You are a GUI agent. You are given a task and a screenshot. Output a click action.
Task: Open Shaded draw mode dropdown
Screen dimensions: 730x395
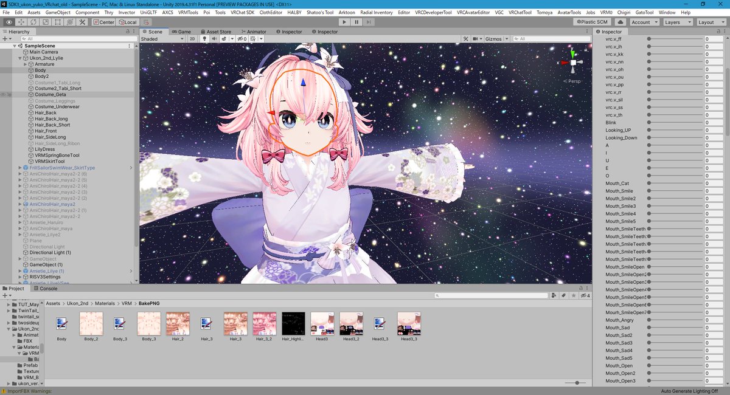[162, 39]
